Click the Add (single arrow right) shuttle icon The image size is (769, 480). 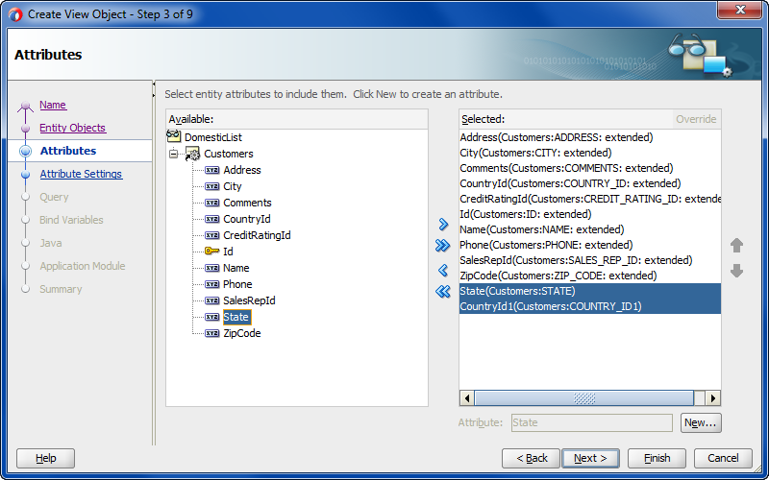point(443,225)
